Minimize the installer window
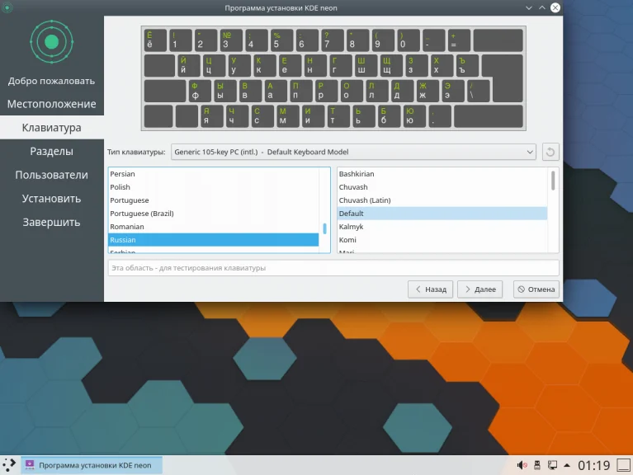 pos(528,7)
